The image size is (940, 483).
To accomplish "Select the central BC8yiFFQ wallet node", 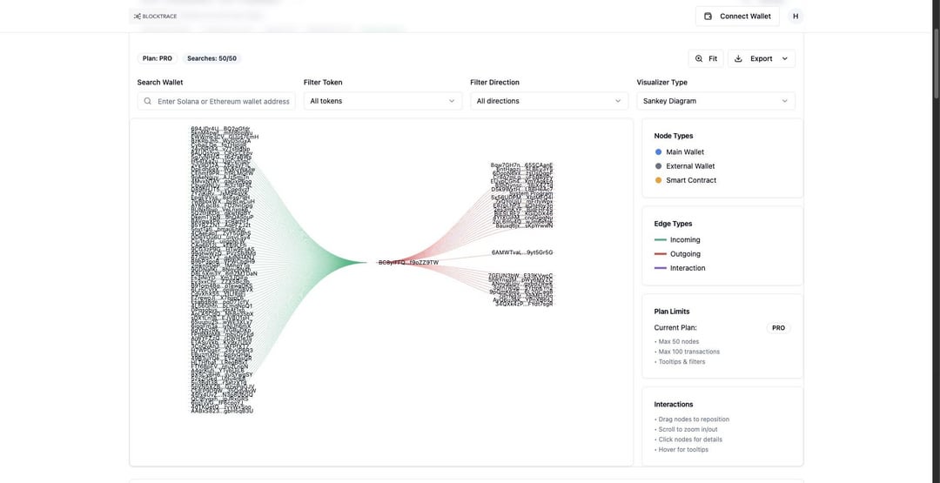I will click(x=408, y=262).
